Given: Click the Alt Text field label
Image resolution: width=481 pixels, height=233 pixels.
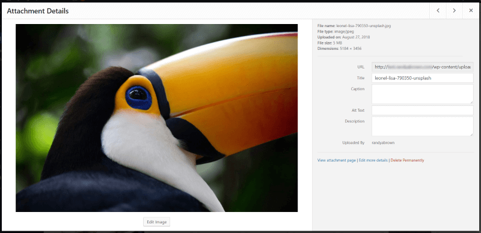Looking at the screenshot, I should click(x=358, y=110).
